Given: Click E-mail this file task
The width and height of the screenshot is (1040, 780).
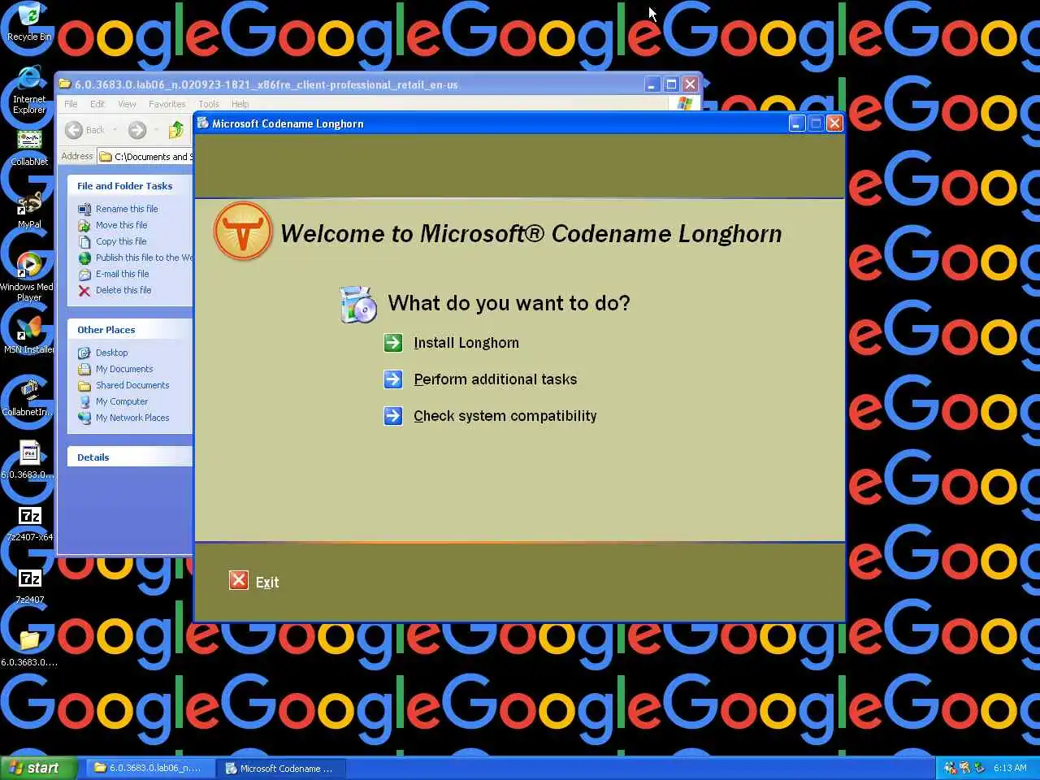Looking at the screenshot, I should [x=122, y=274].
